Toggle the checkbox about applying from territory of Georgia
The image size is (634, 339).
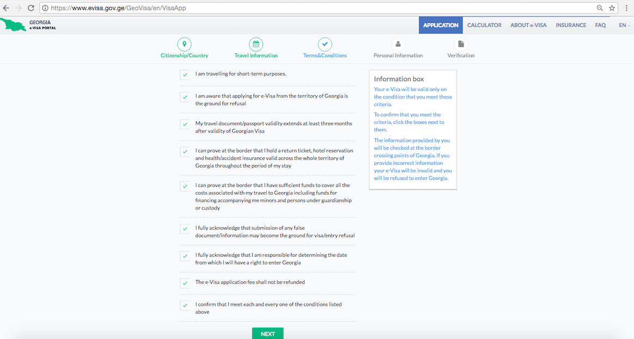[x=185, y=97]
